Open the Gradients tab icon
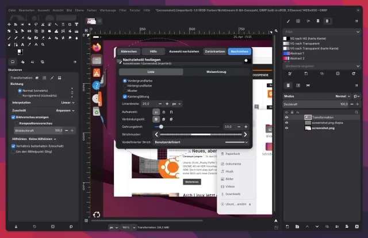Screen dimensions: 368x238 coord(328,21)
